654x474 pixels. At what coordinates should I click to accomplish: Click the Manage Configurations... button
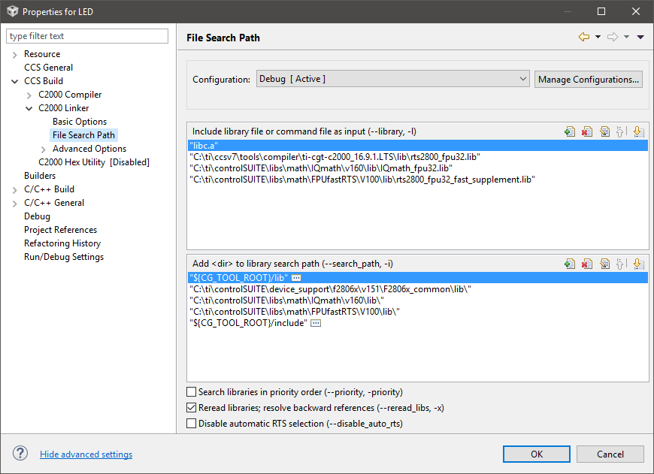pos(589,79)
